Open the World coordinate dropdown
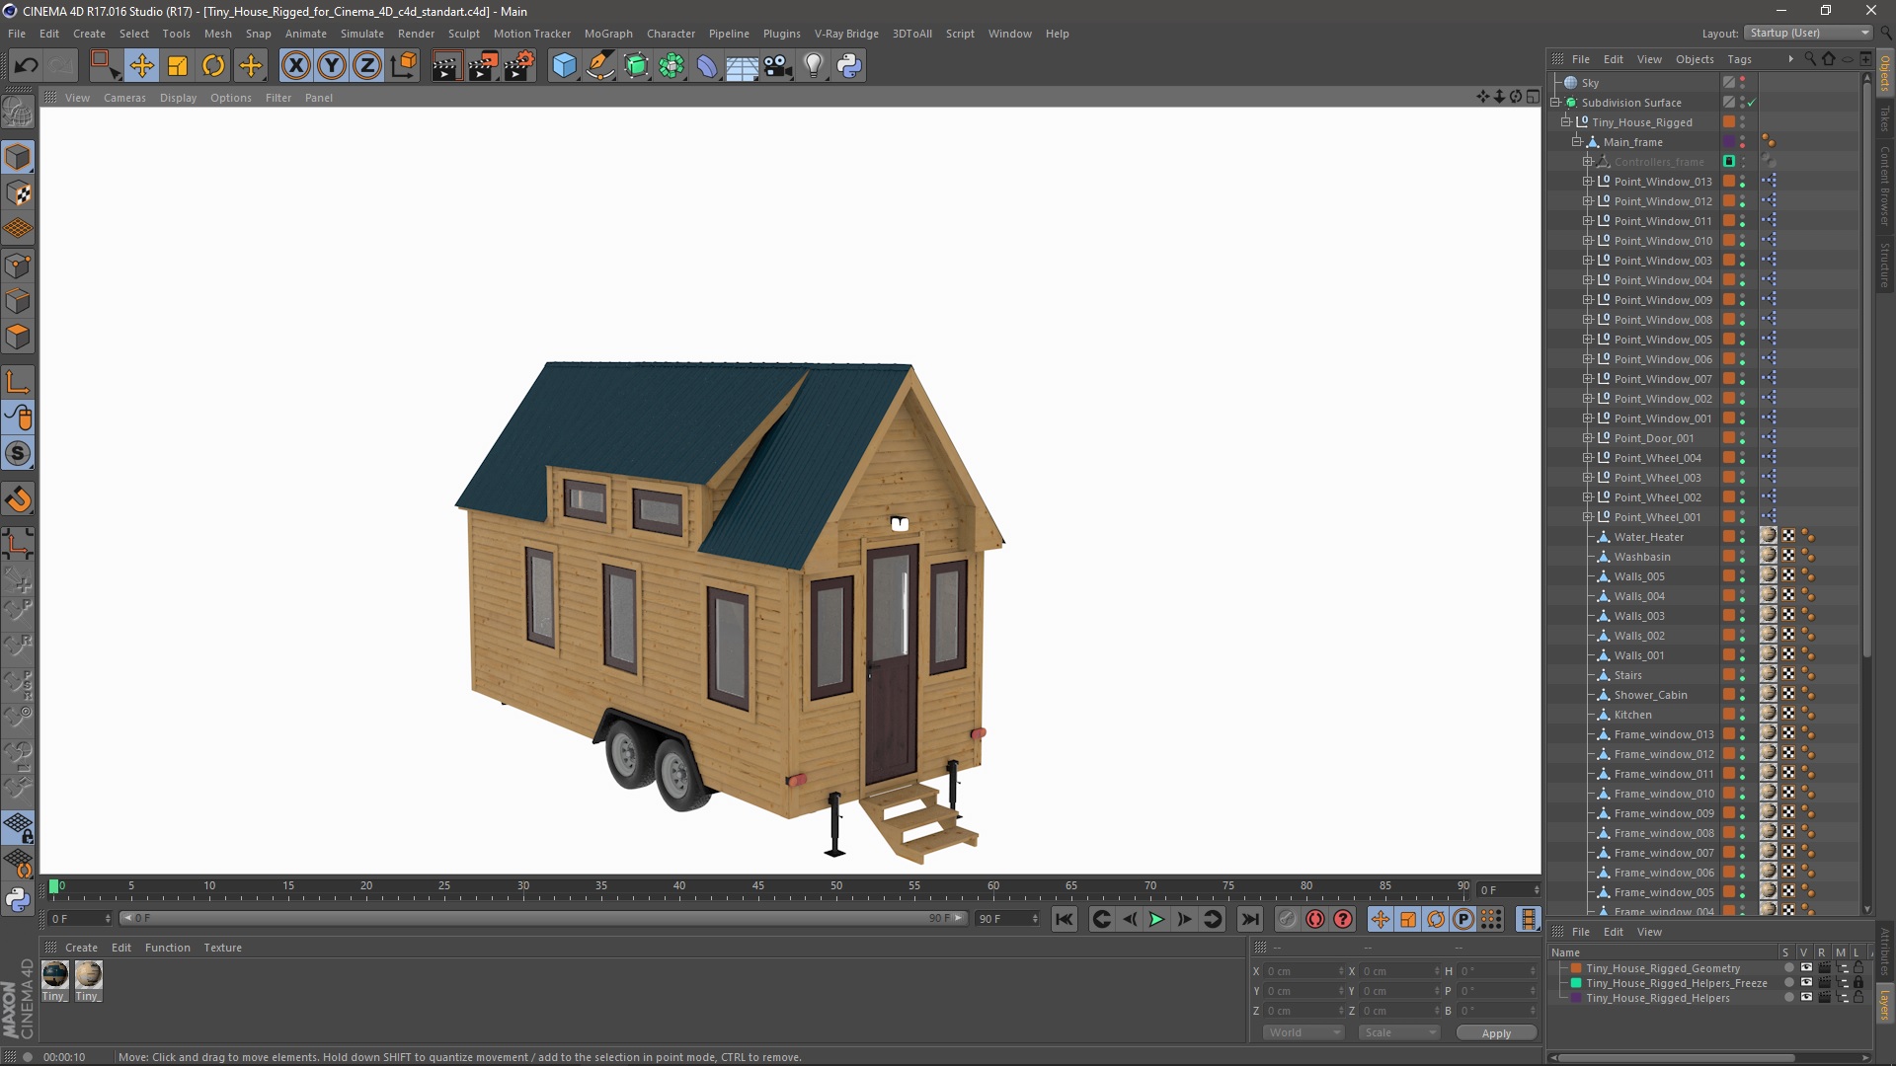 1303,1032
